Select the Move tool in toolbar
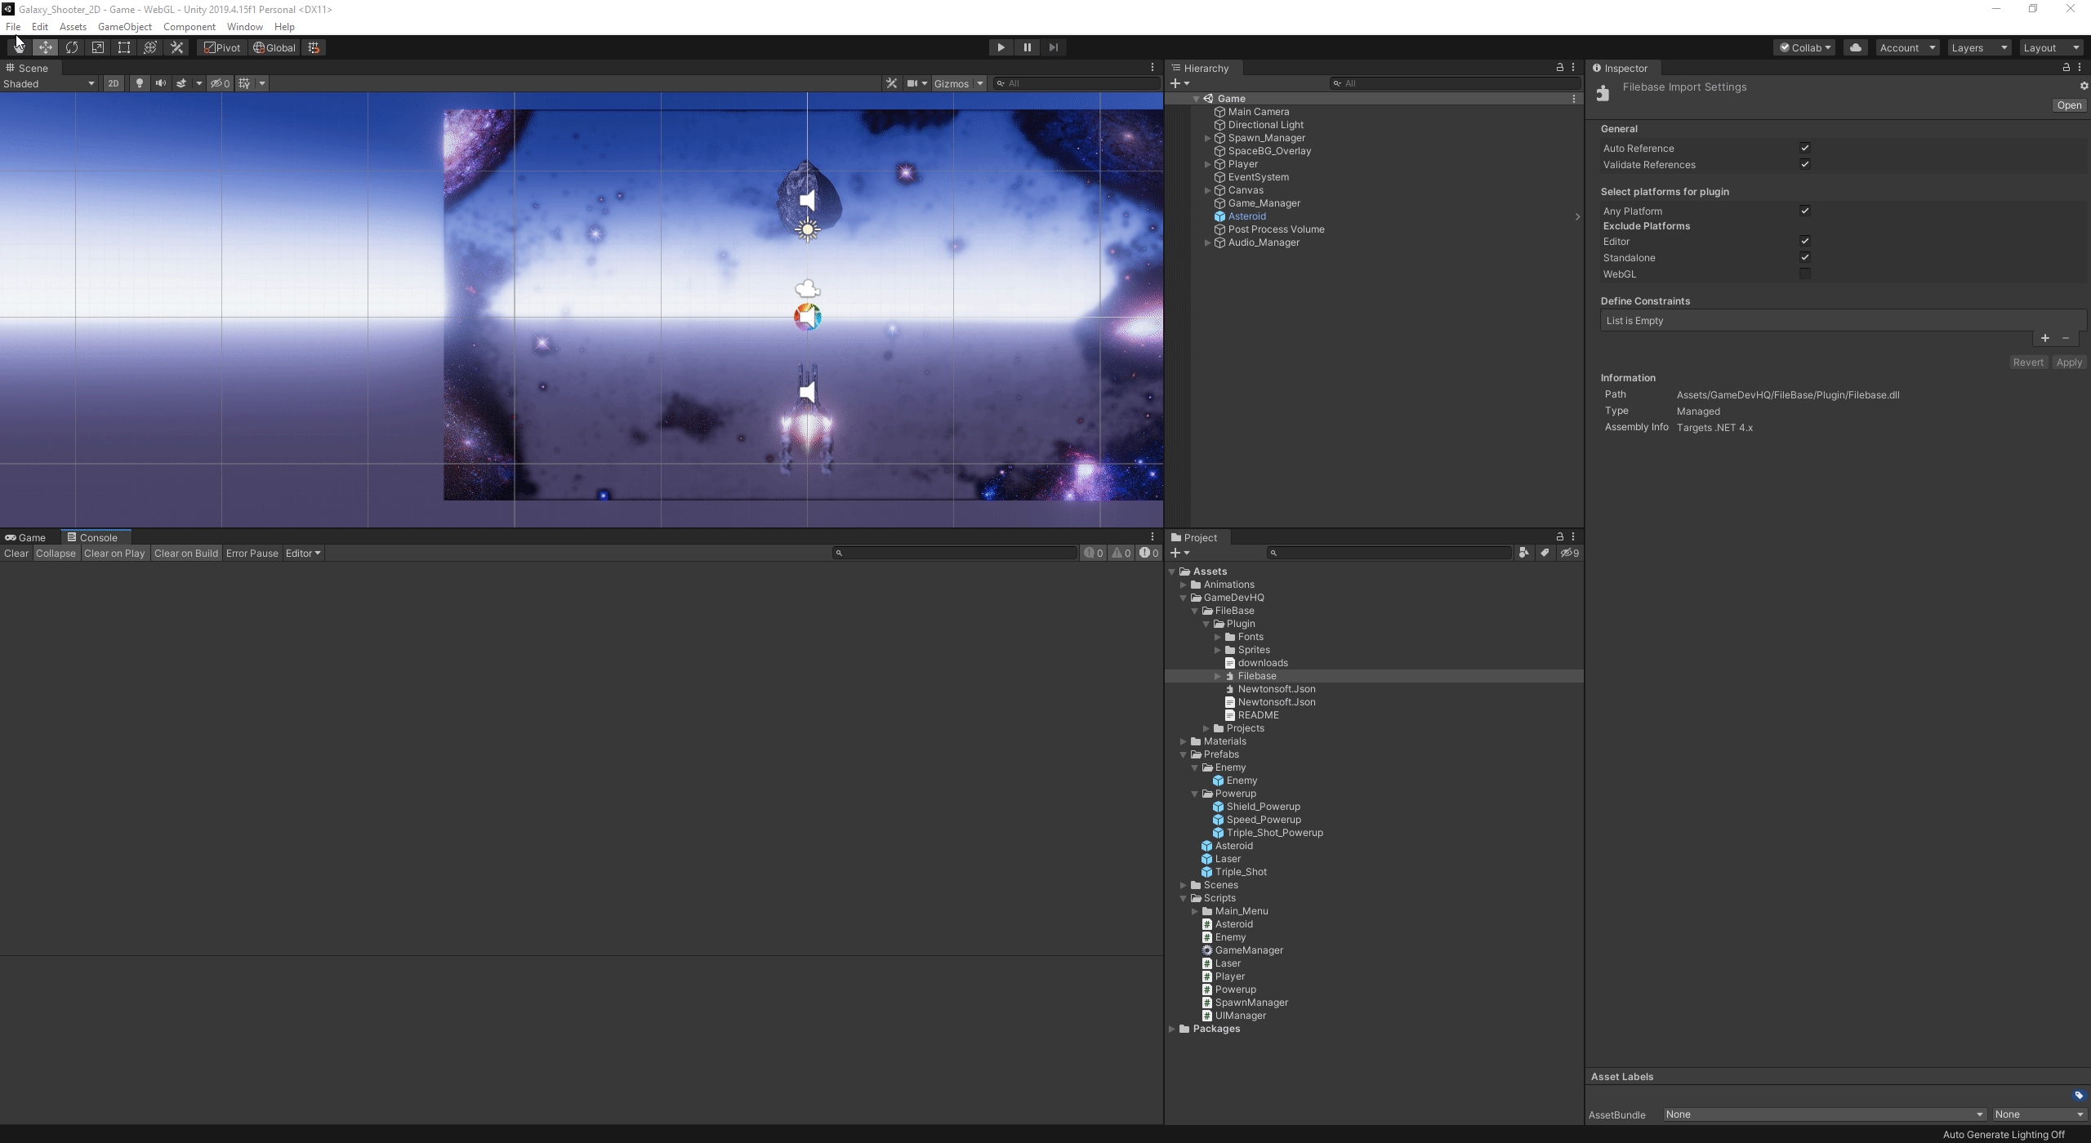Image resolution: width=2091 pixels, height=1143 pixels. [46, 47]
